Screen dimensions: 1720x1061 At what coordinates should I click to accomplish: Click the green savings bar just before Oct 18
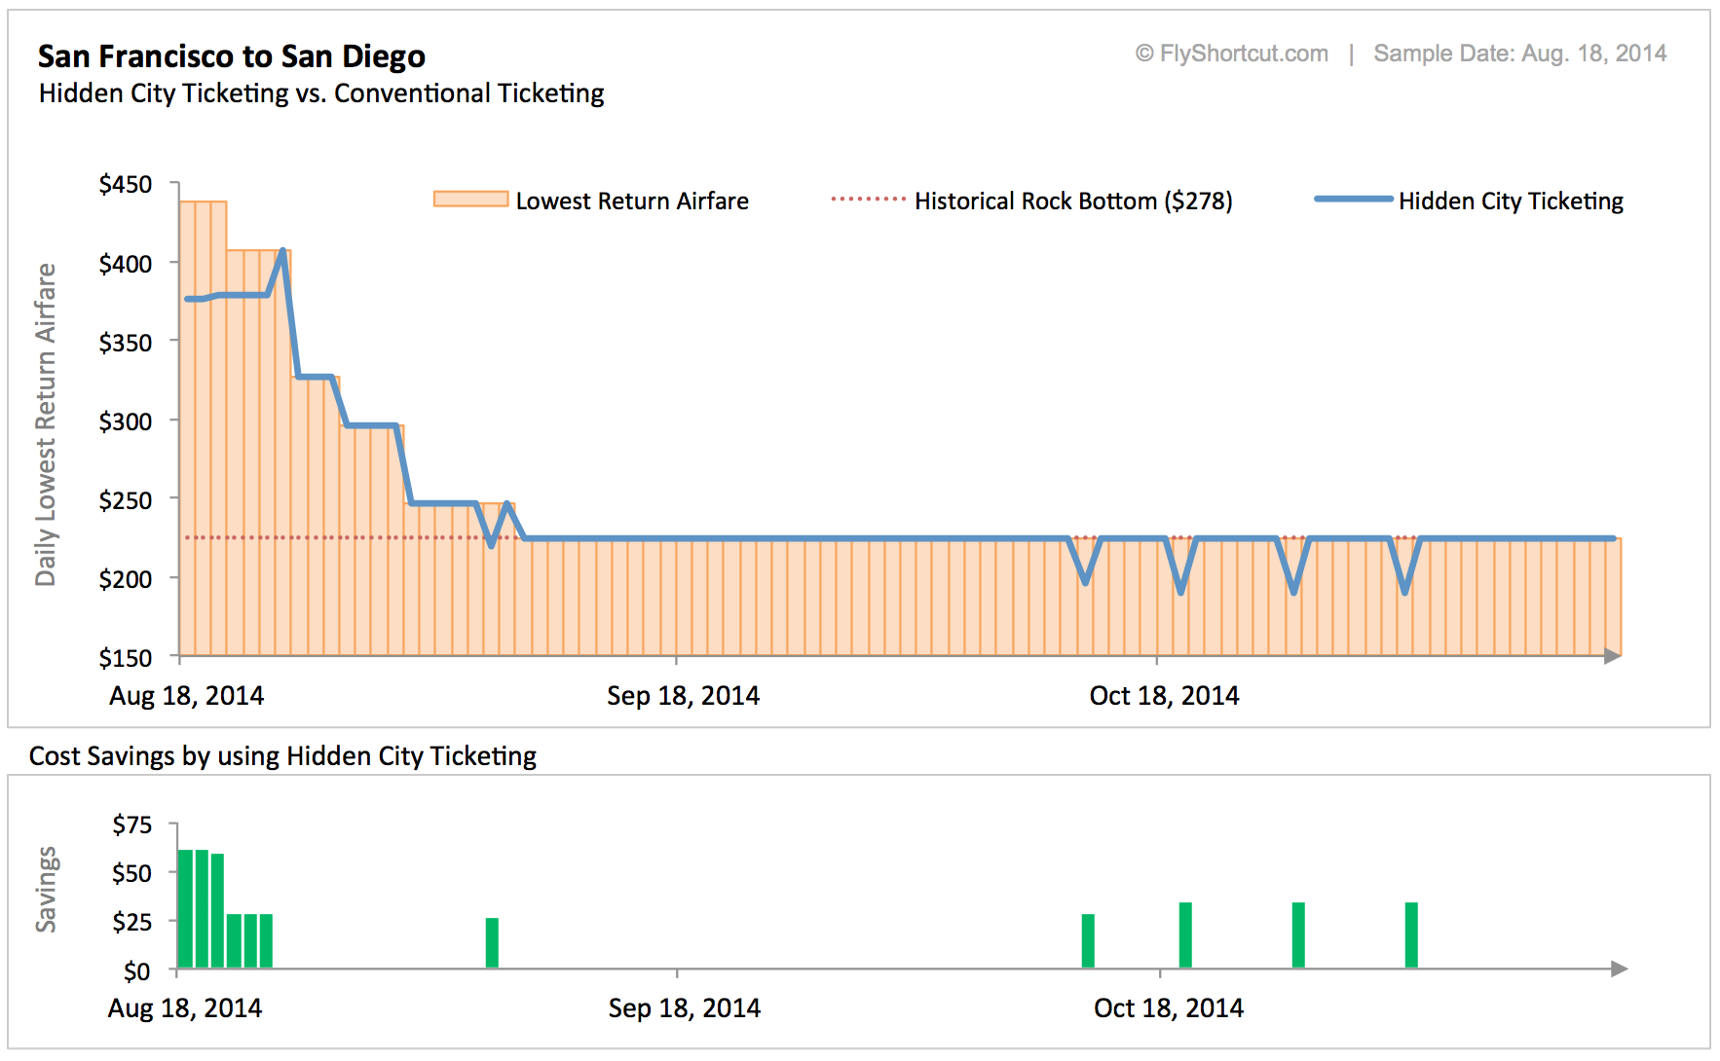point(1088,941)
